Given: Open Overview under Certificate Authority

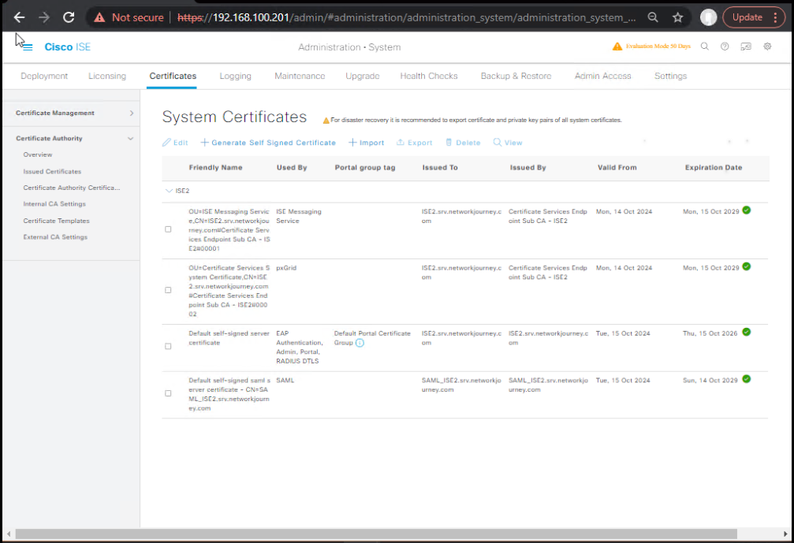Looking at the screenshot, I should (x=38, y=154).
